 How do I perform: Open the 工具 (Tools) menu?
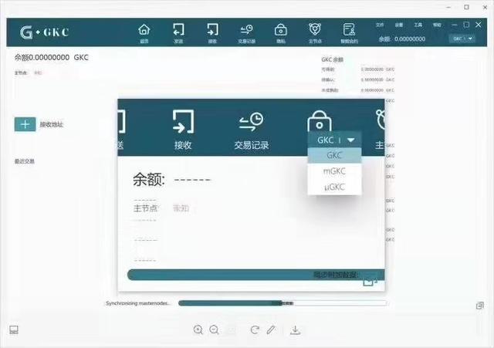(x=418, y=25)
